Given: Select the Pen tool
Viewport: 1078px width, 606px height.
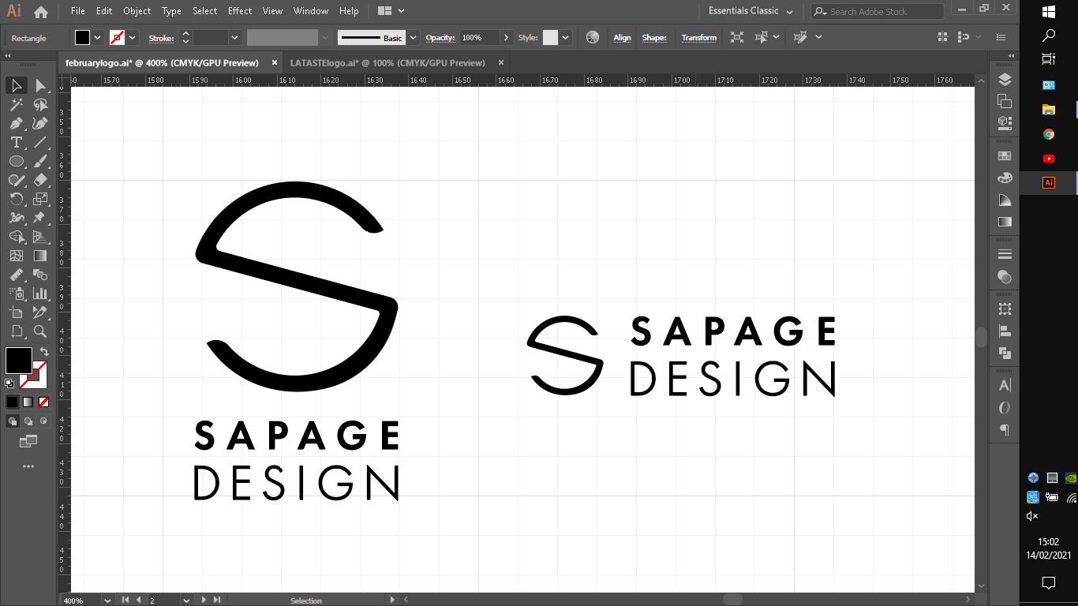Looking at the screenshot, I should pos(17,123).
